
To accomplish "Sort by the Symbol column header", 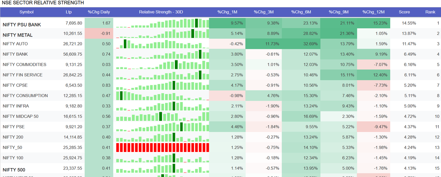I will pos(26,12).
